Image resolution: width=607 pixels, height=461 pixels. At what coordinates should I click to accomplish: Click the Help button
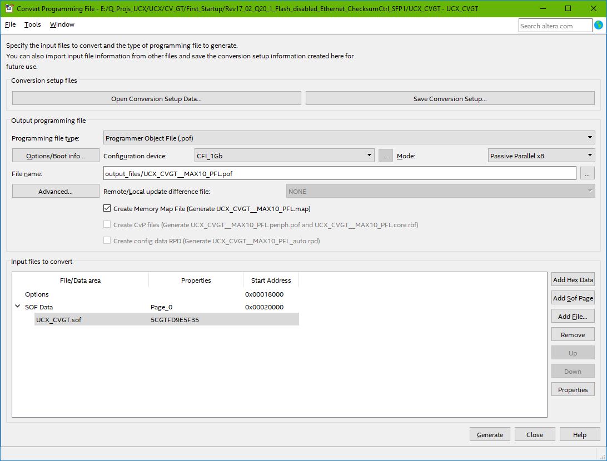580,434
